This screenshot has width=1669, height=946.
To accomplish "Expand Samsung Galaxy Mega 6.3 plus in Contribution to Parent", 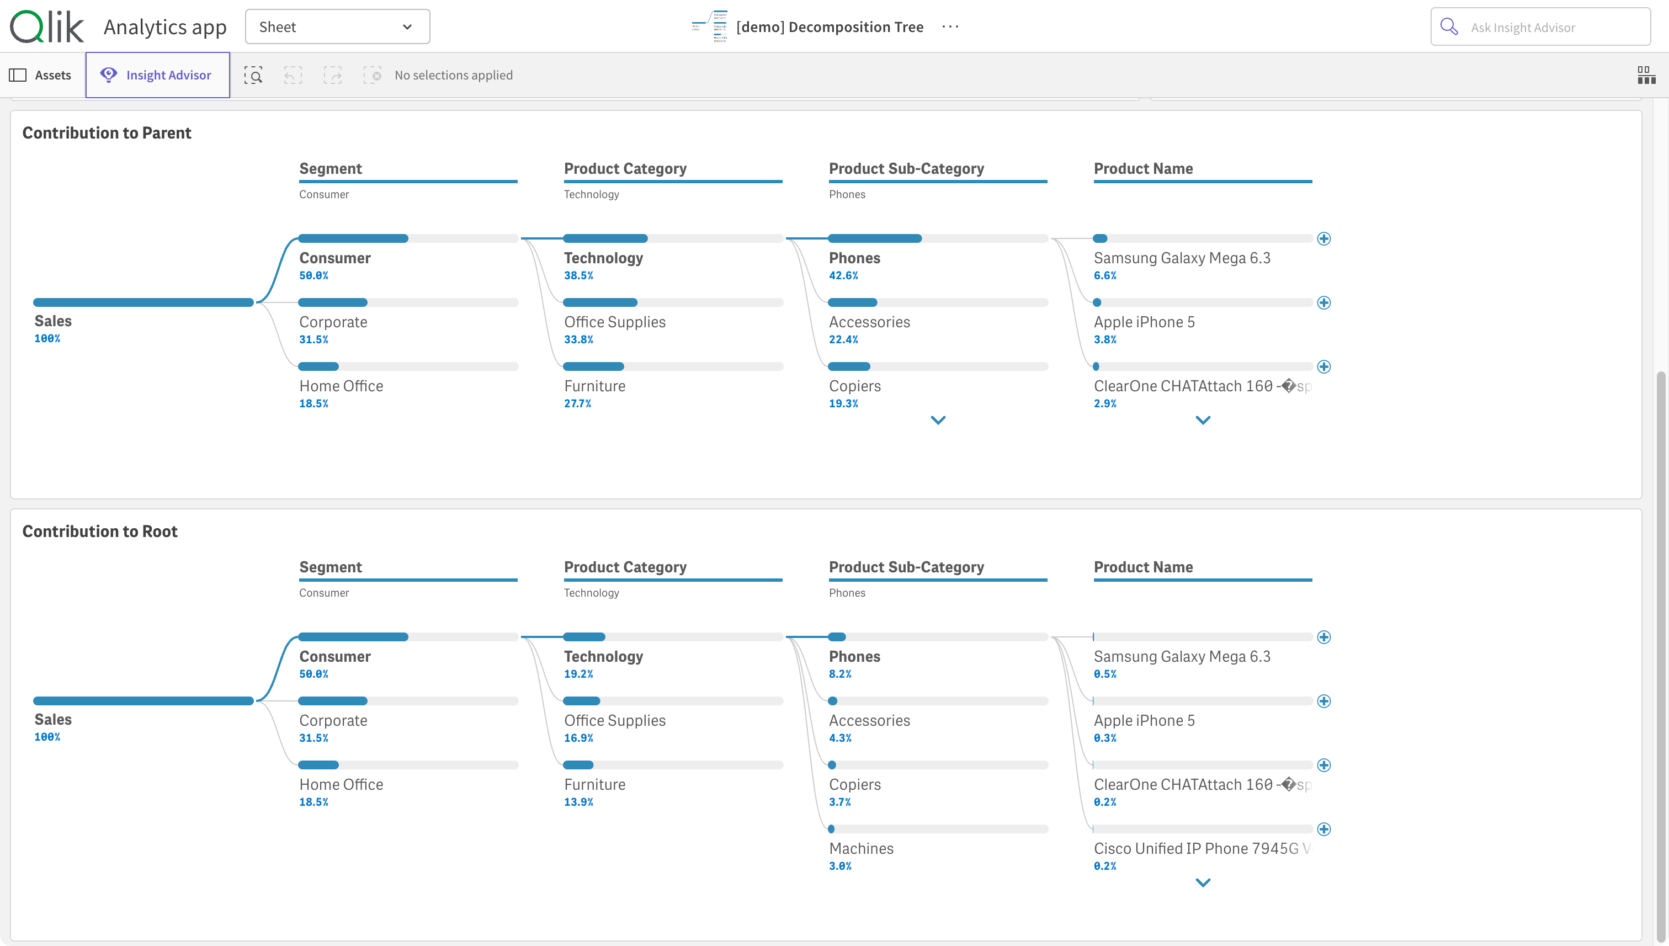I will 1323,239.
